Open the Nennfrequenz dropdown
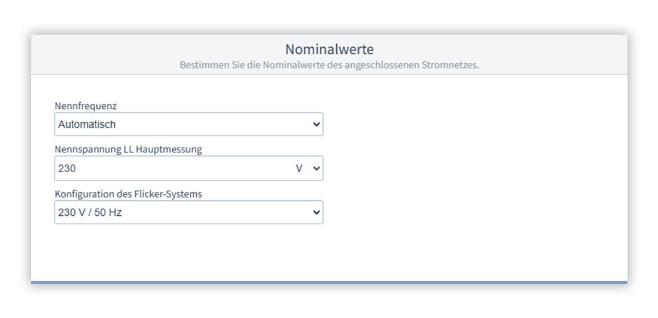 point(188,124)
